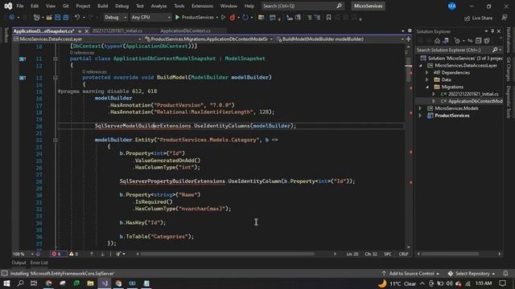Go to next issue with down arrow
Image resolution: width=515 pixels, height=289 pixels.
102,254
